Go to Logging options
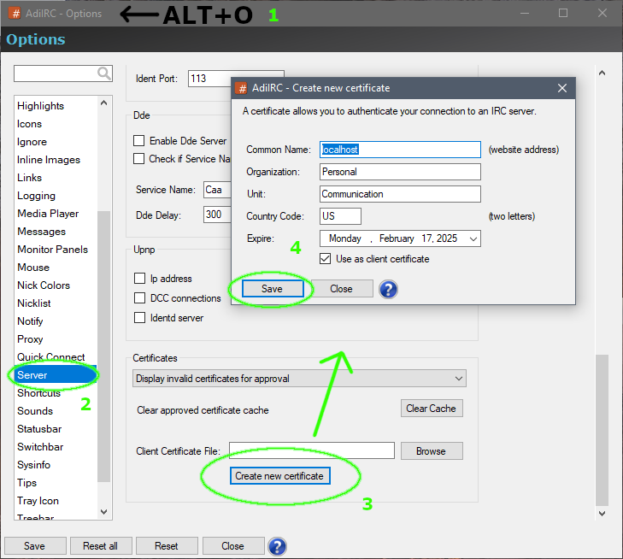Viewport: 623px width, 559px height. tap(36, 196)
